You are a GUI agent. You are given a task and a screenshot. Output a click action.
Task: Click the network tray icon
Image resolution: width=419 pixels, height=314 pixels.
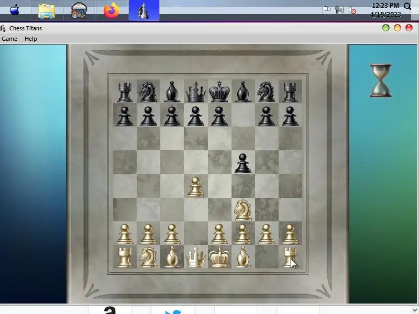click(x=339, y=10)
